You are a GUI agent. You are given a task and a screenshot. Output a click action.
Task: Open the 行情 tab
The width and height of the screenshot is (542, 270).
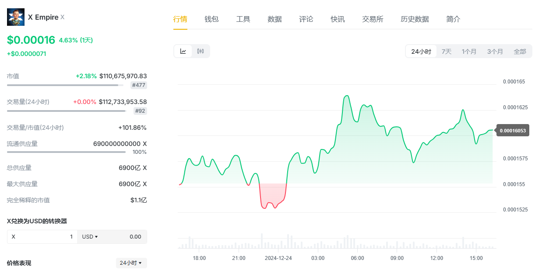tap(180, 19)
